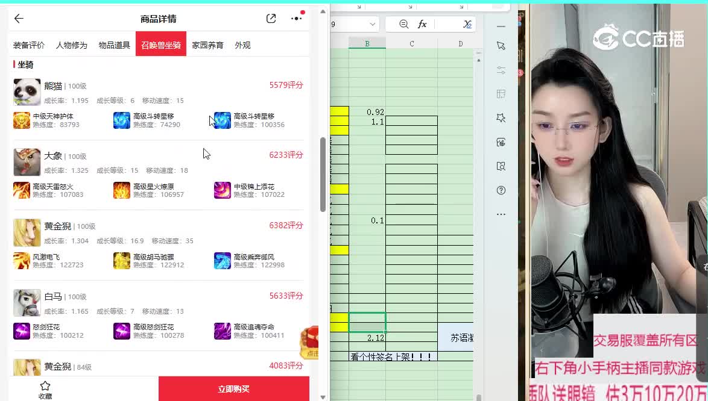
Task: Select cell containing 2.12
Action: click(367, 337)
